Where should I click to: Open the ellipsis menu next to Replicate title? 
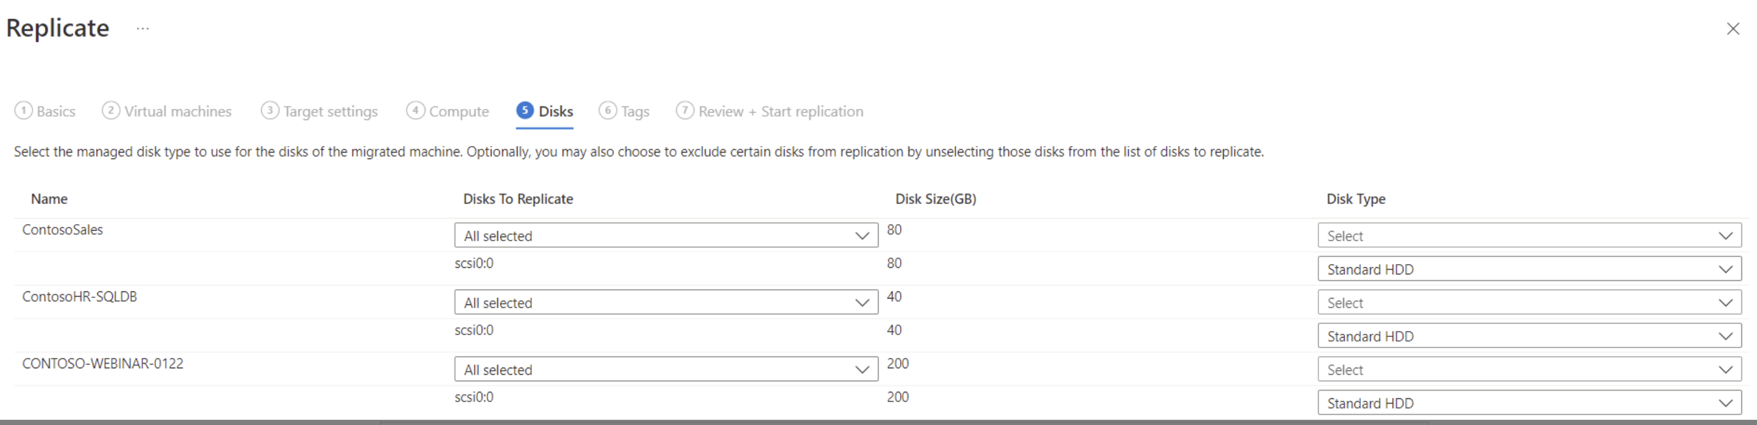[x=142, y=29]
